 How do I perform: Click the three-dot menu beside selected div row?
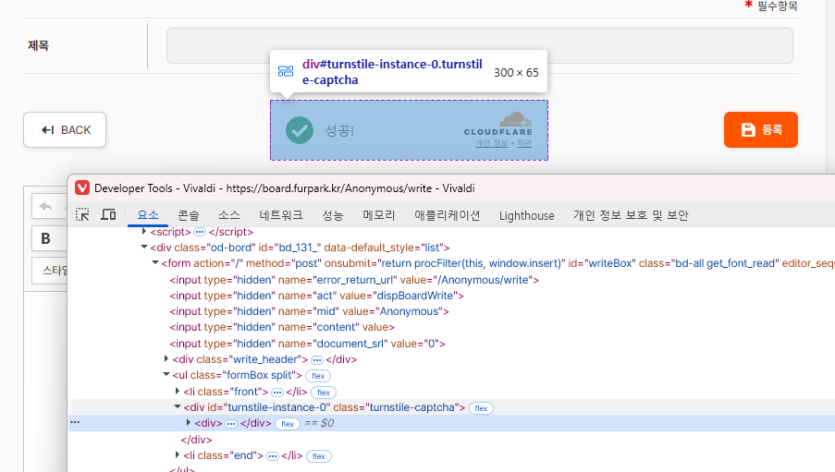76,423
